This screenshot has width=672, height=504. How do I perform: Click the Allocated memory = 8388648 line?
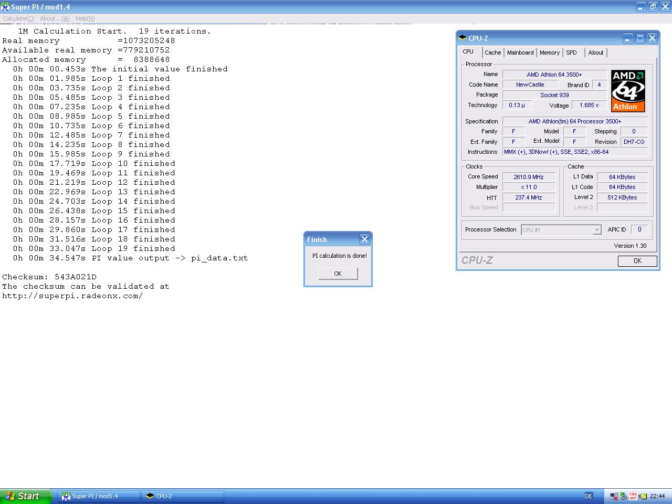tap(86, 59)
